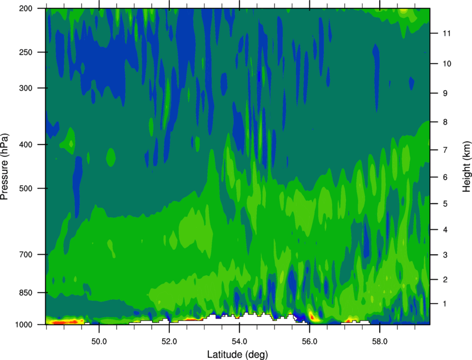Pick the 1 km height label
This screenshot has width=472, height=360.
pyautogui.click(x=445, y=304)
